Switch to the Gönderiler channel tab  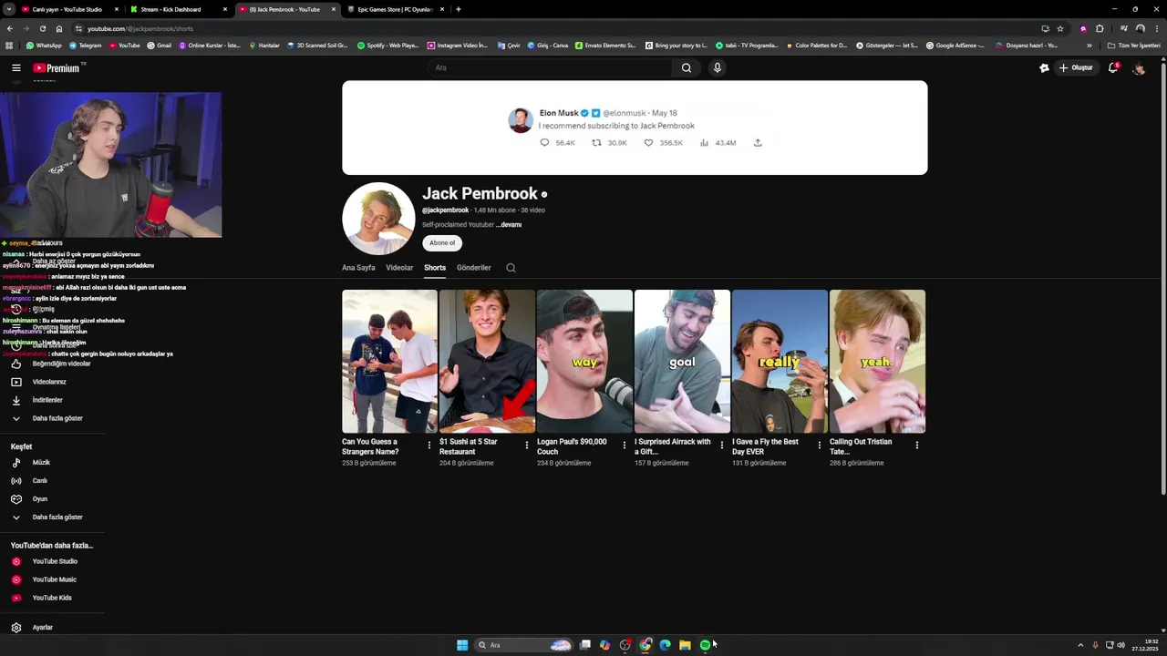coord(474,268)
